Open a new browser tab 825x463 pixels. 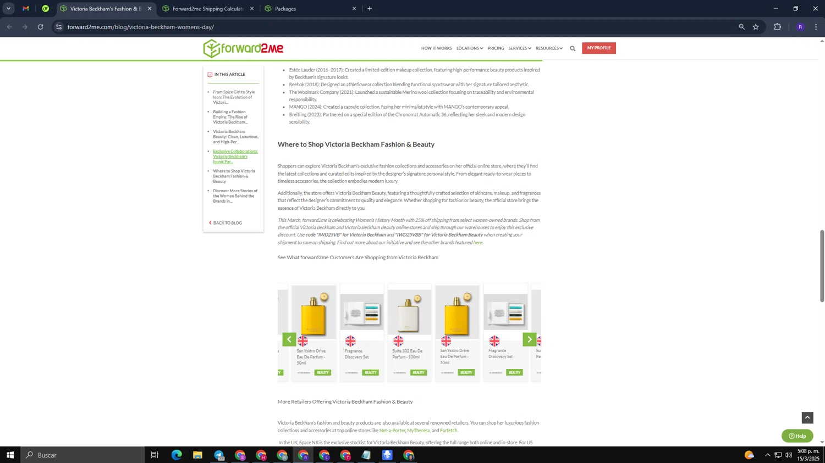pos(370,9)
